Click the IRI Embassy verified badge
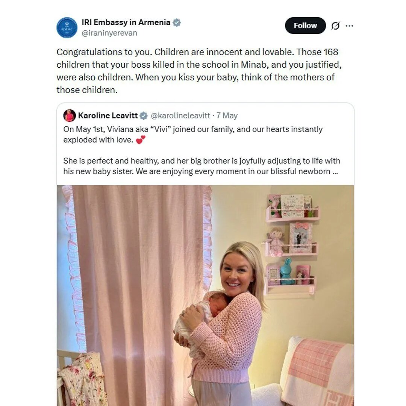Screen dimensions: 406x406 point(177,23)
